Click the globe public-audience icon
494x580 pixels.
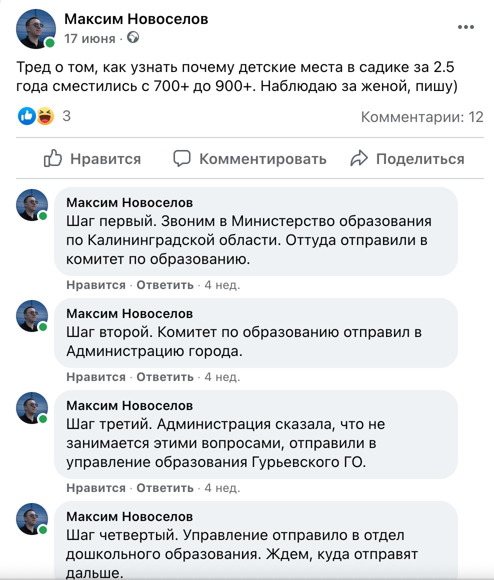(132, 37)
